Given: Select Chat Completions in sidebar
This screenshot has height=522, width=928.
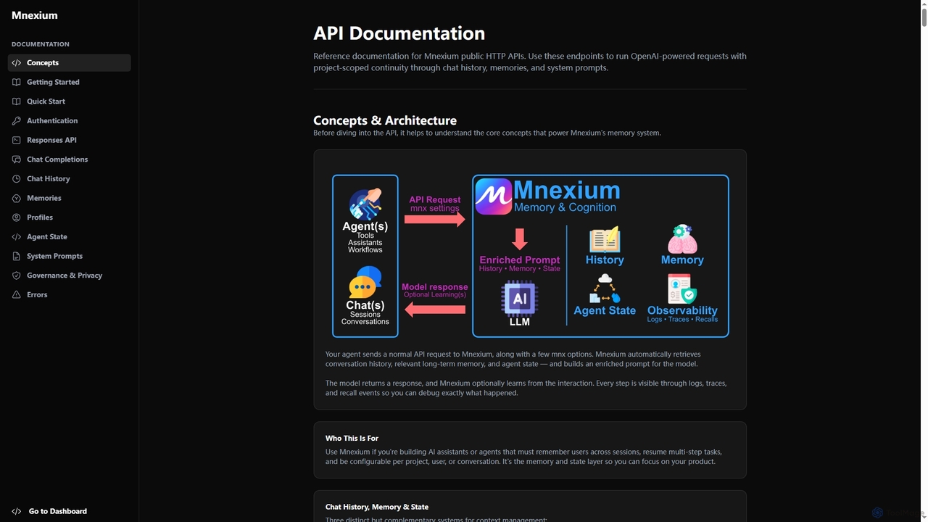Looking at the screenshot, I should 70,159.
